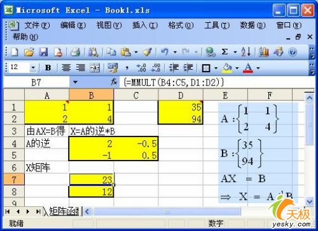Click the Save floppy disk icon
Screen dimensions: 318x231
[x=44, y=52]
